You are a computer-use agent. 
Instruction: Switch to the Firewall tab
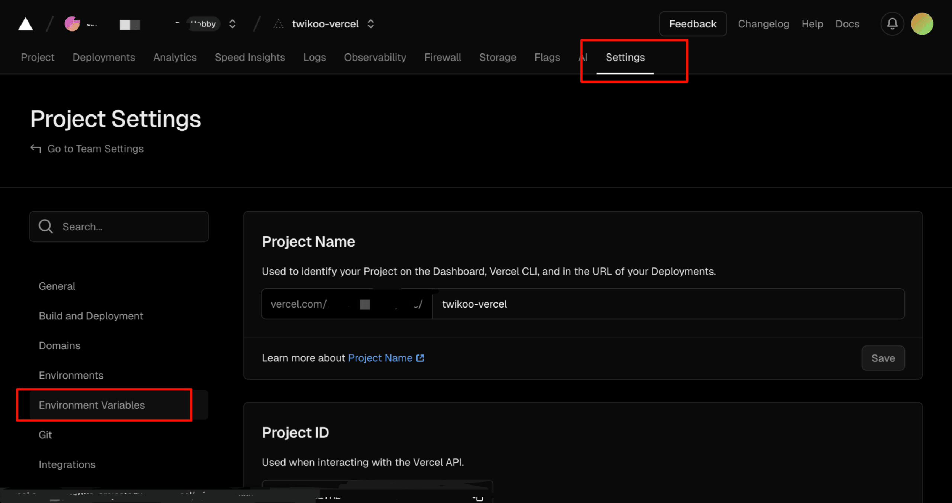coord(443,57)
